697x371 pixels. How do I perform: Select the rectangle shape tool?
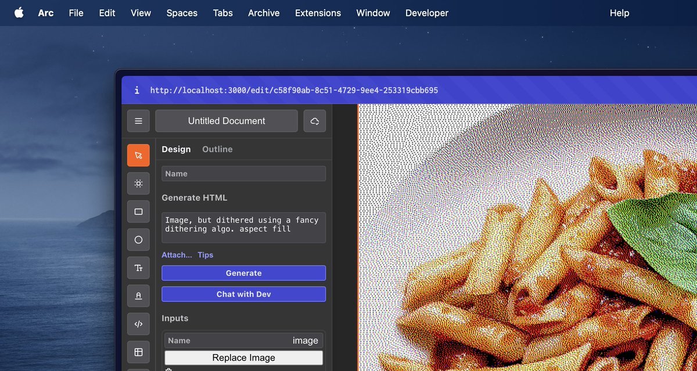tap(138, 211)
